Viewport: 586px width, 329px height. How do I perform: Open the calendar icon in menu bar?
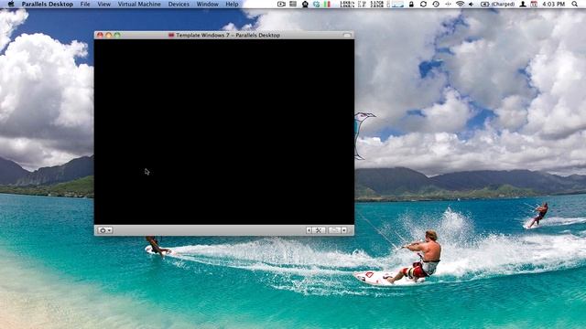click(x=534, y=4)
